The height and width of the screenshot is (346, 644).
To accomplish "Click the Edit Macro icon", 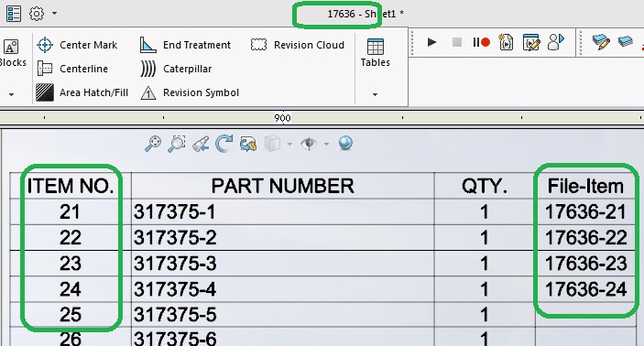I will click(530, 42).
